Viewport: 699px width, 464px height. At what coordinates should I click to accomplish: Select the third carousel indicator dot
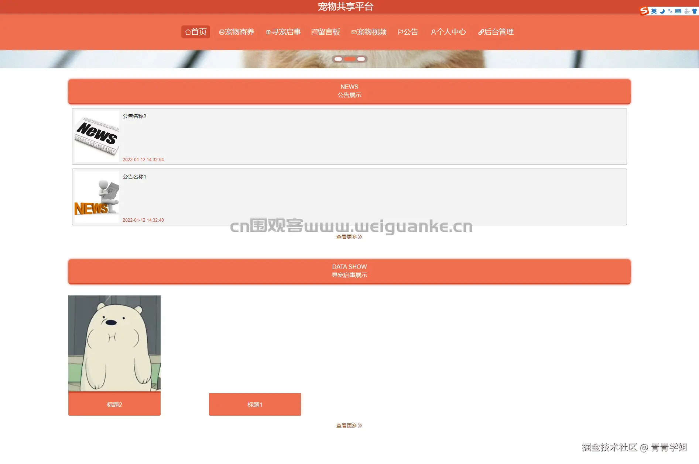[361, 59]
